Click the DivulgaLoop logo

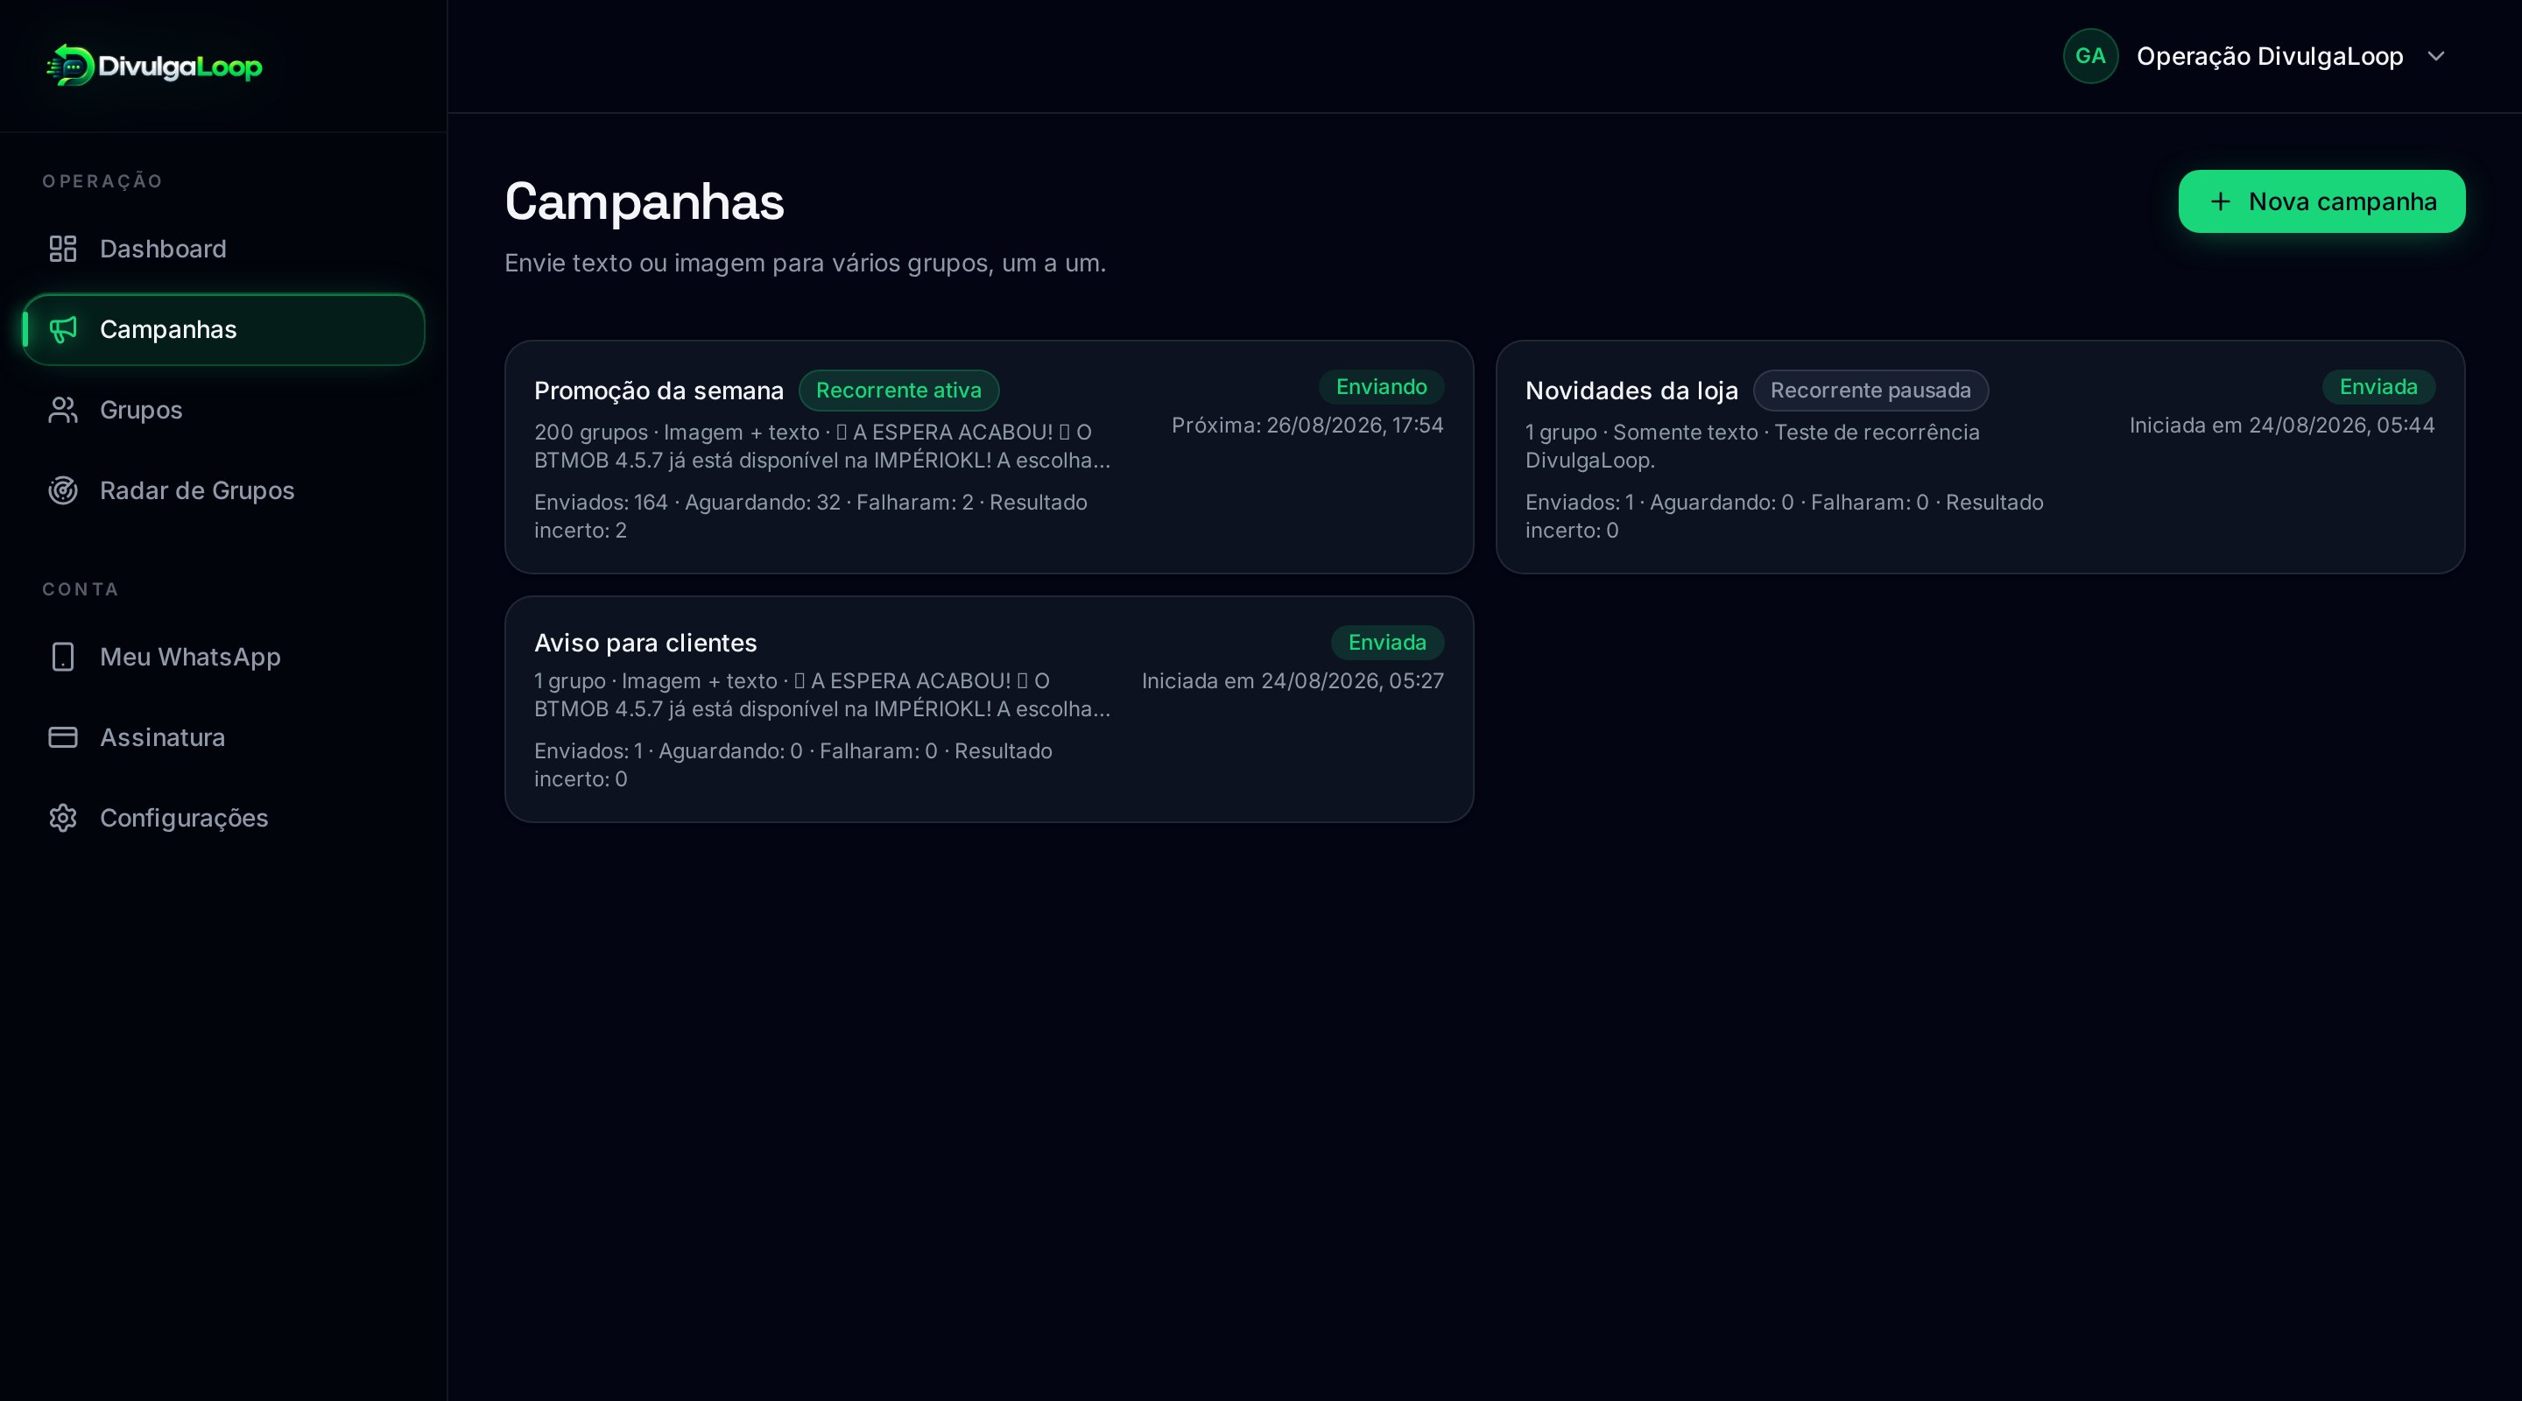tap(154, 66)
